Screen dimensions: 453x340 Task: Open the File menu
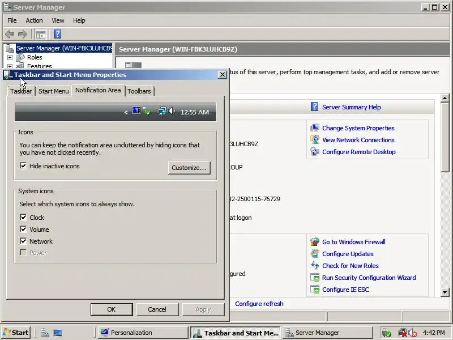pyautogui.click(x=12, y=20)
